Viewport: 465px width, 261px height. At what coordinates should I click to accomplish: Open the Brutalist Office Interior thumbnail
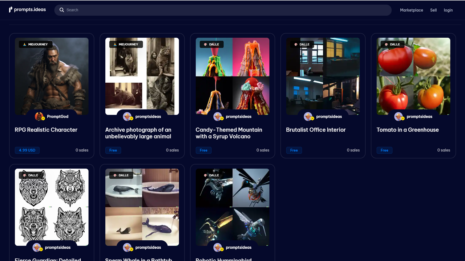click(x=323, y=76)
